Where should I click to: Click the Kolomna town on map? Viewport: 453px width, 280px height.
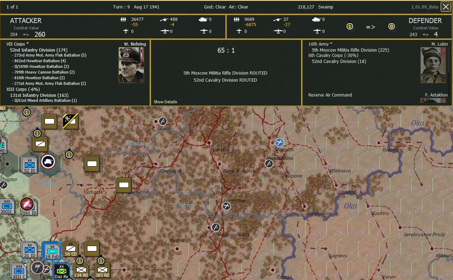pyautogui.click(x=392, y=150)
